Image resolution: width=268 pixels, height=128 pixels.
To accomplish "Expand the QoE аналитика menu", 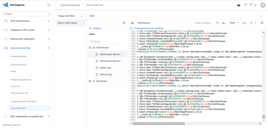I will click(x=49, y=21).
